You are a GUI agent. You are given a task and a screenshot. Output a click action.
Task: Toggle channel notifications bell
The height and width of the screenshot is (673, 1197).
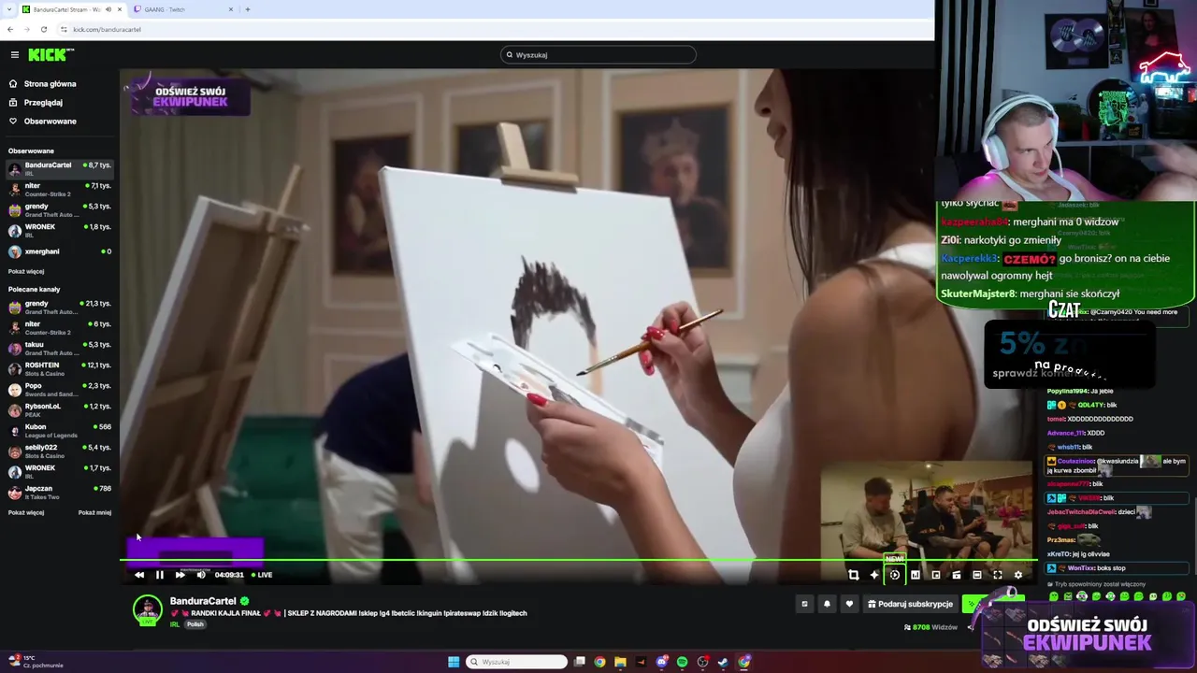(x=827, y=604)
